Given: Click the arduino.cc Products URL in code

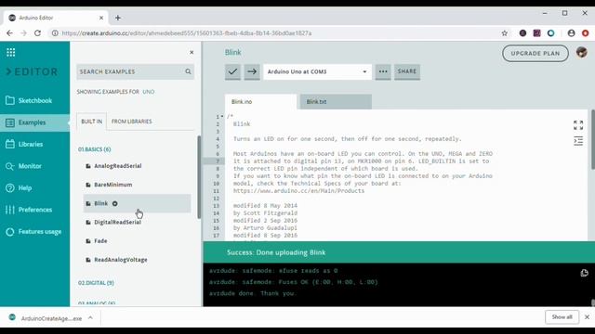Looking at the screenshot, I should pyautogui.click(x=298, y=191).
